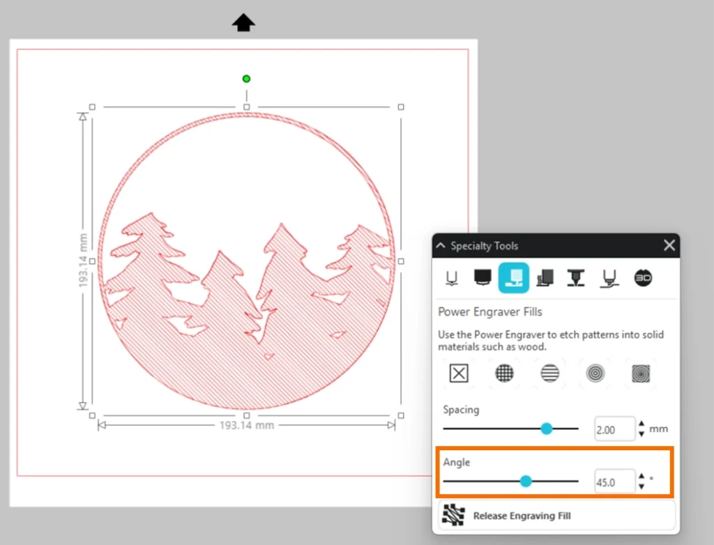Click the Spacing value field showing 2.00
Image resolution: width=714 pixels, height=545 pixels.
click(614, 429)
